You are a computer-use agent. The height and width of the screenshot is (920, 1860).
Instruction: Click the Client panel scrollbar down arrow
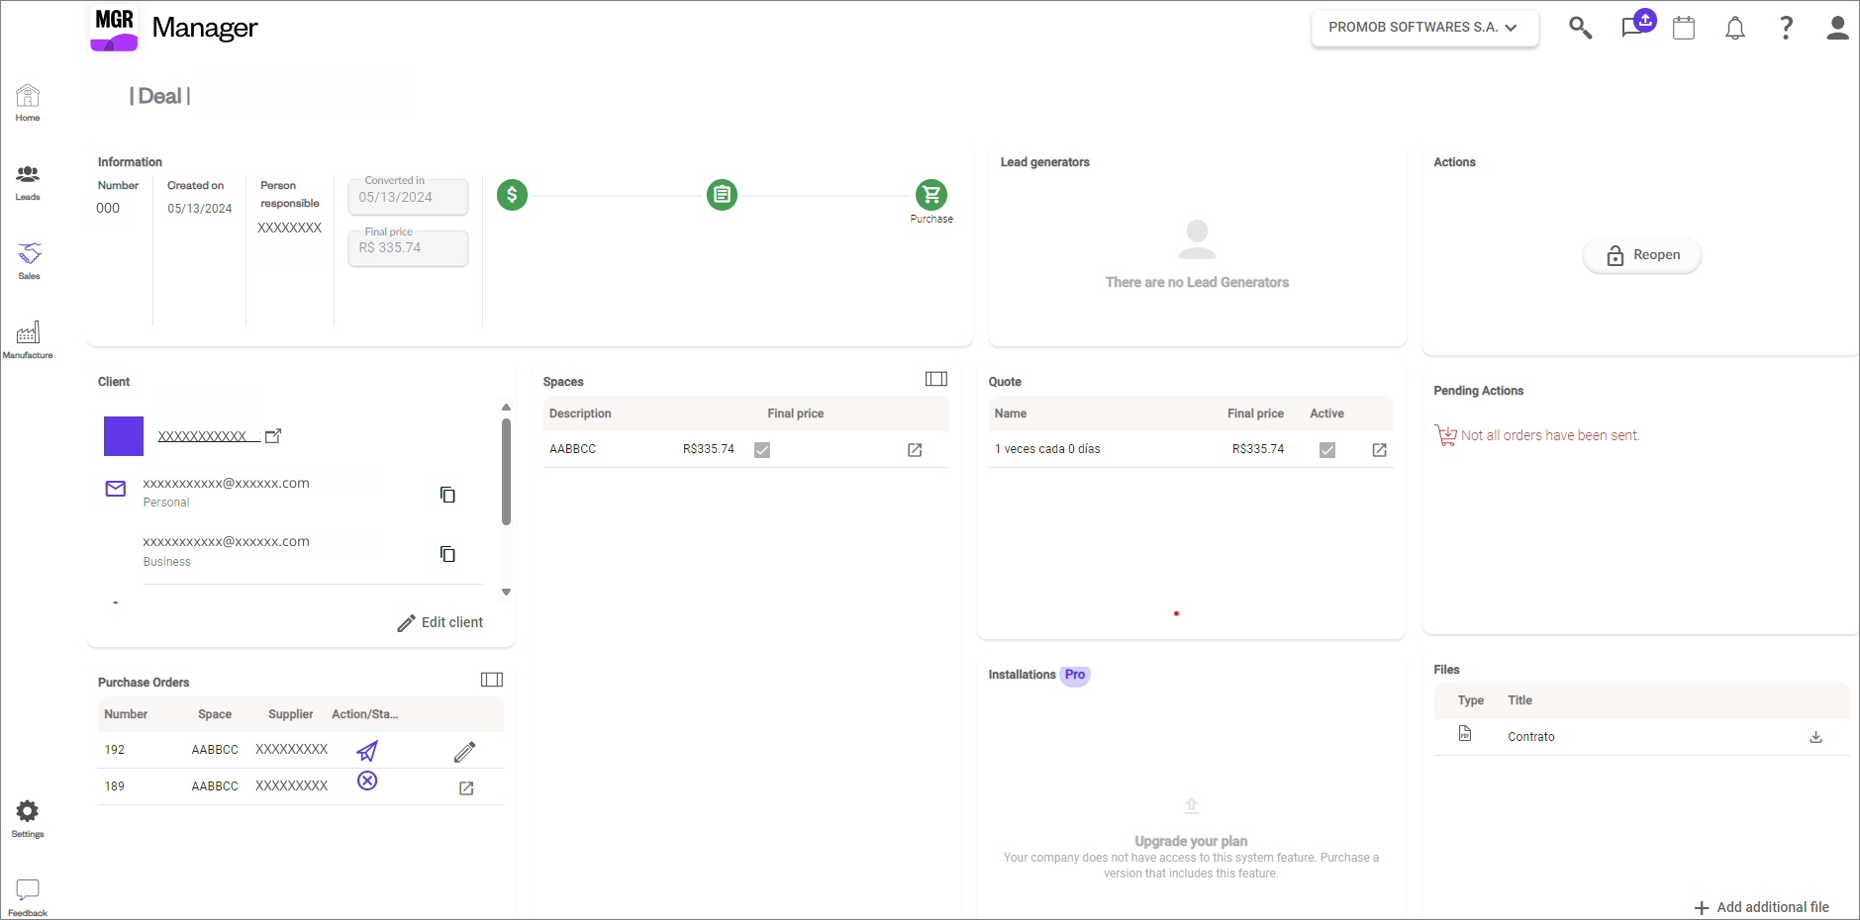(x=506, y=593)
